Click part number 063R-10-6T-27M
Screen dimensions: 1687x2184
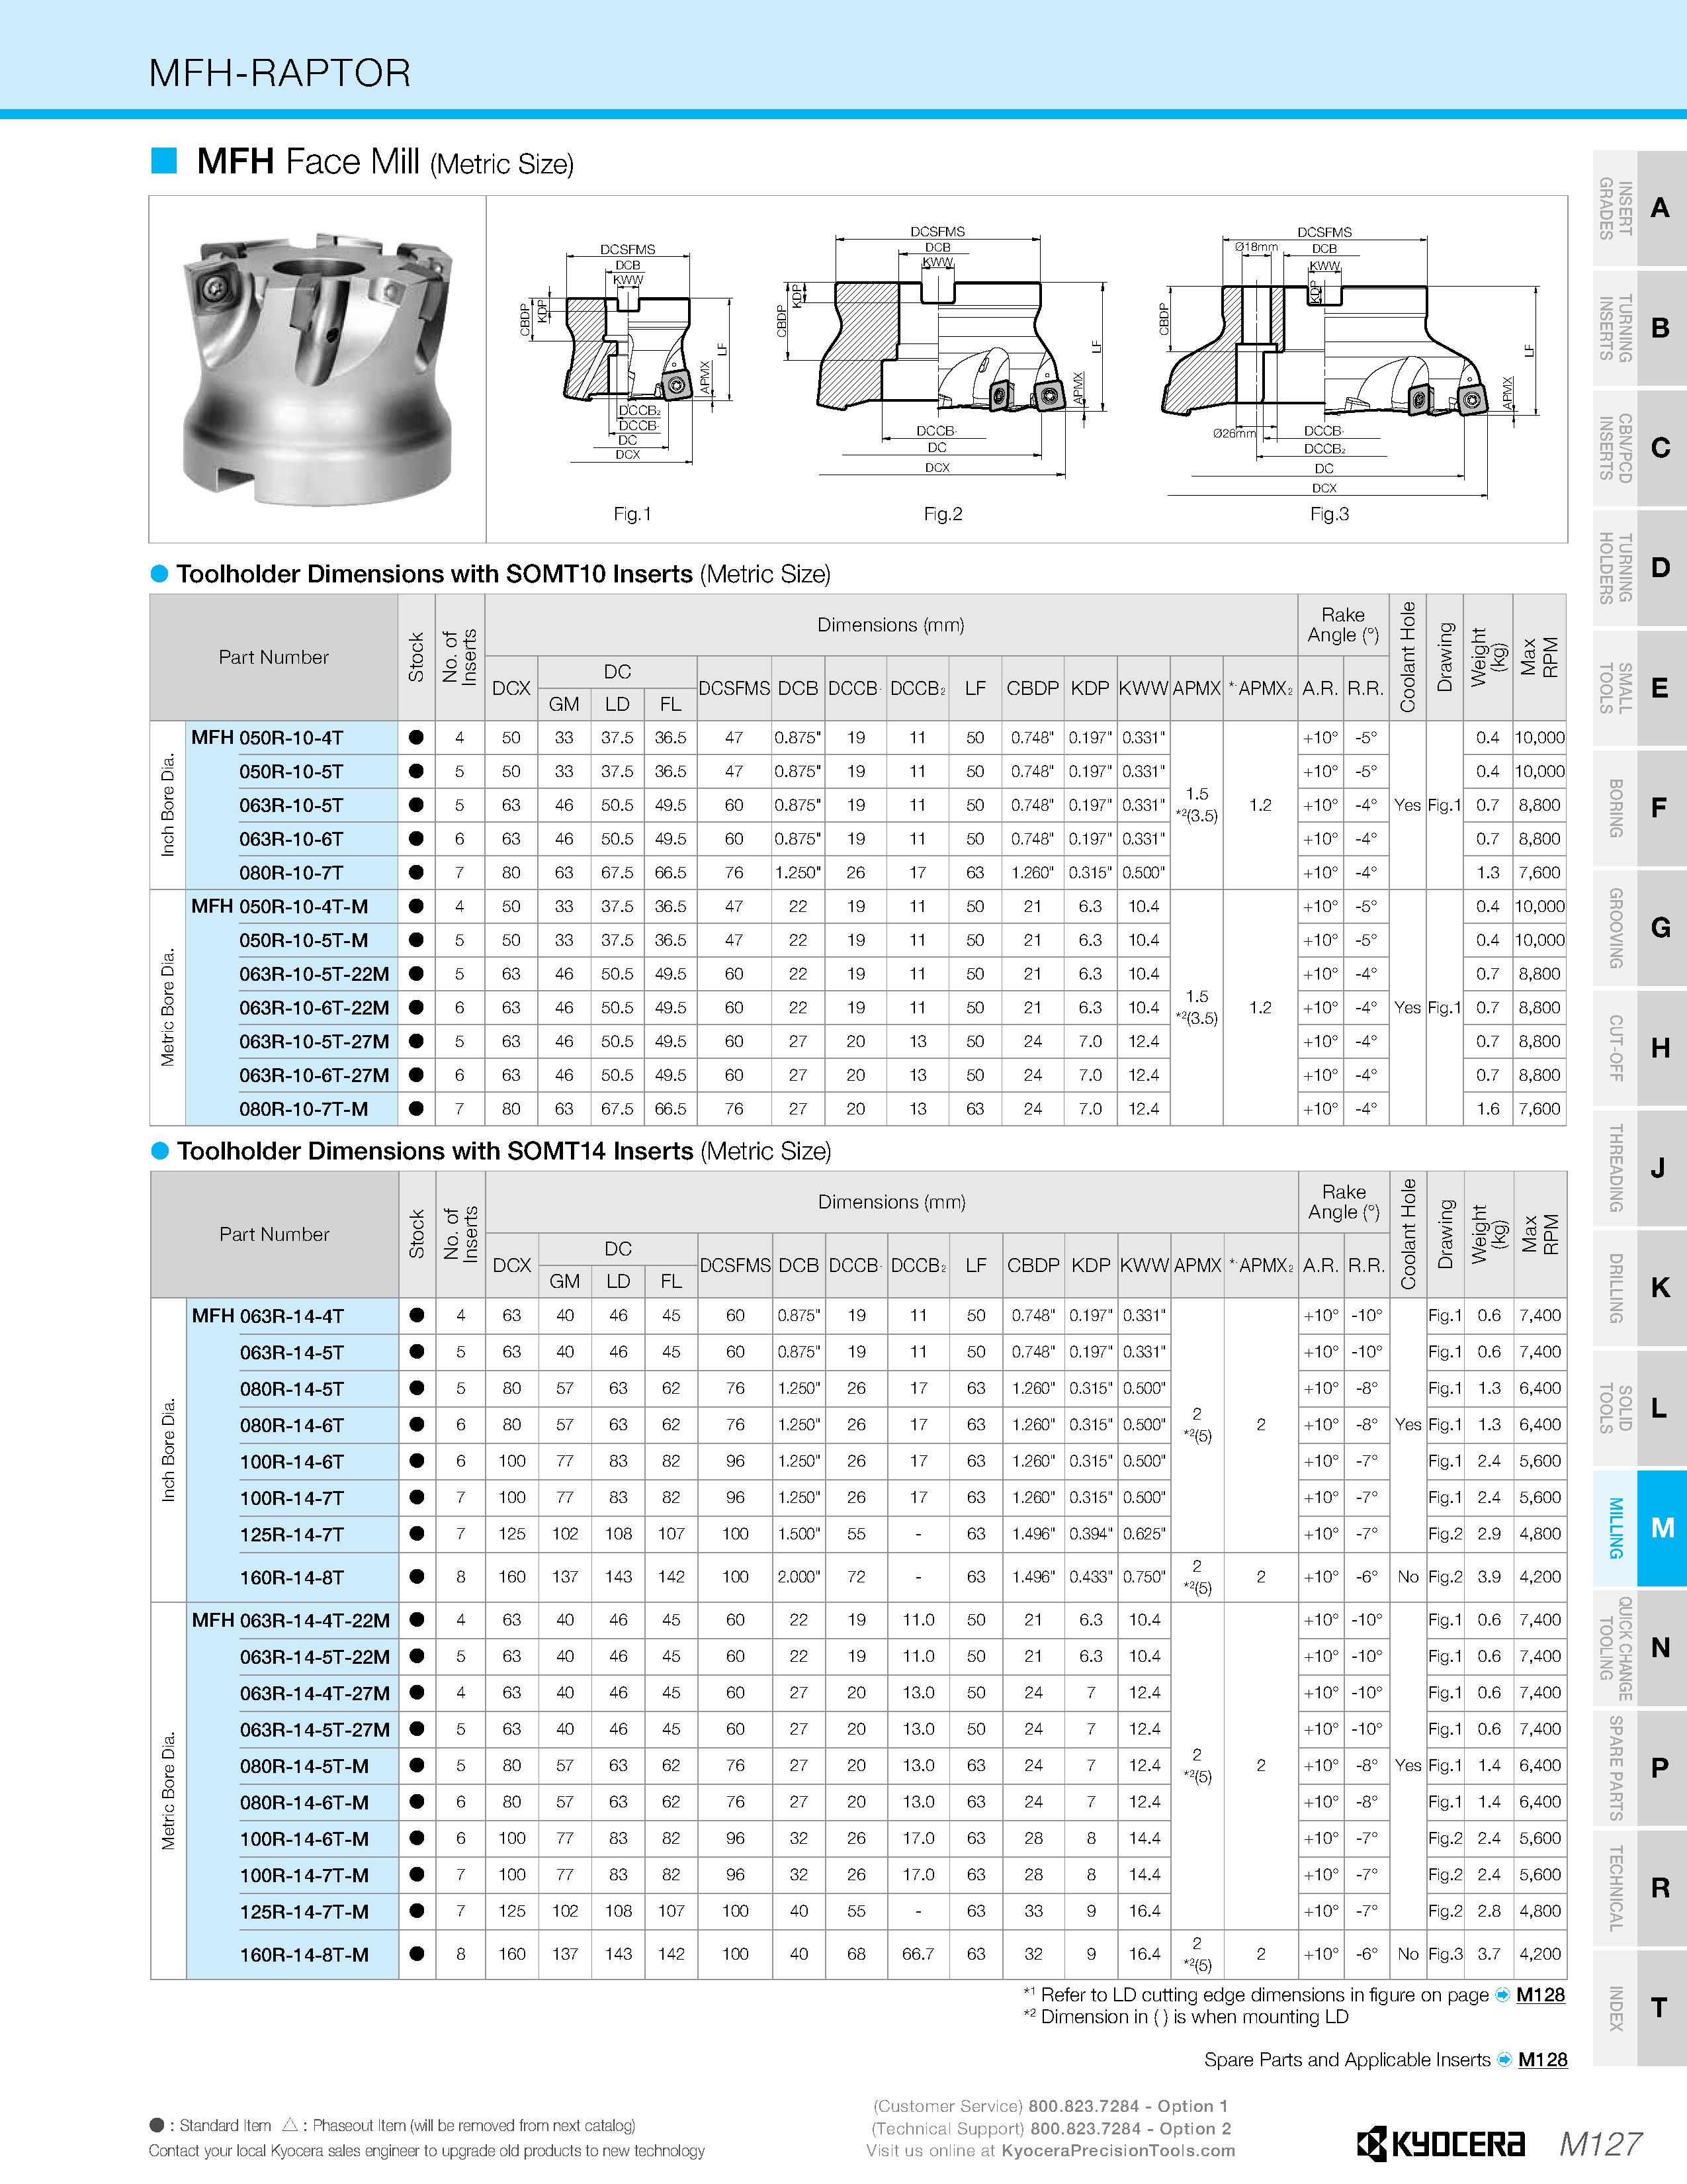click(x=315, y=1075)
